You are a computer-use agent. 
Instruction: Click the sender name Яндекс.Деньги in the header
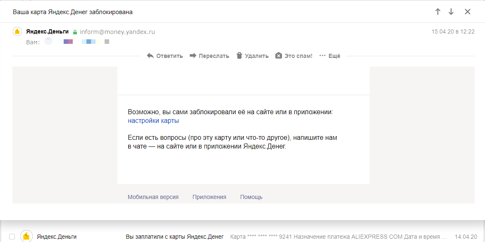tap(48, 31)
